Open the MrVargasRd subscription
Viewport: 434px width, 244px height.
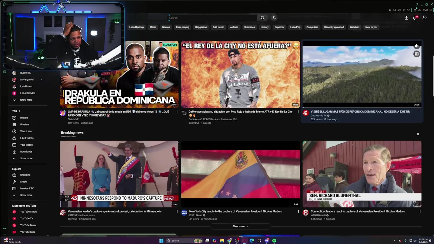pyautogui.click(x=27, y=80)
